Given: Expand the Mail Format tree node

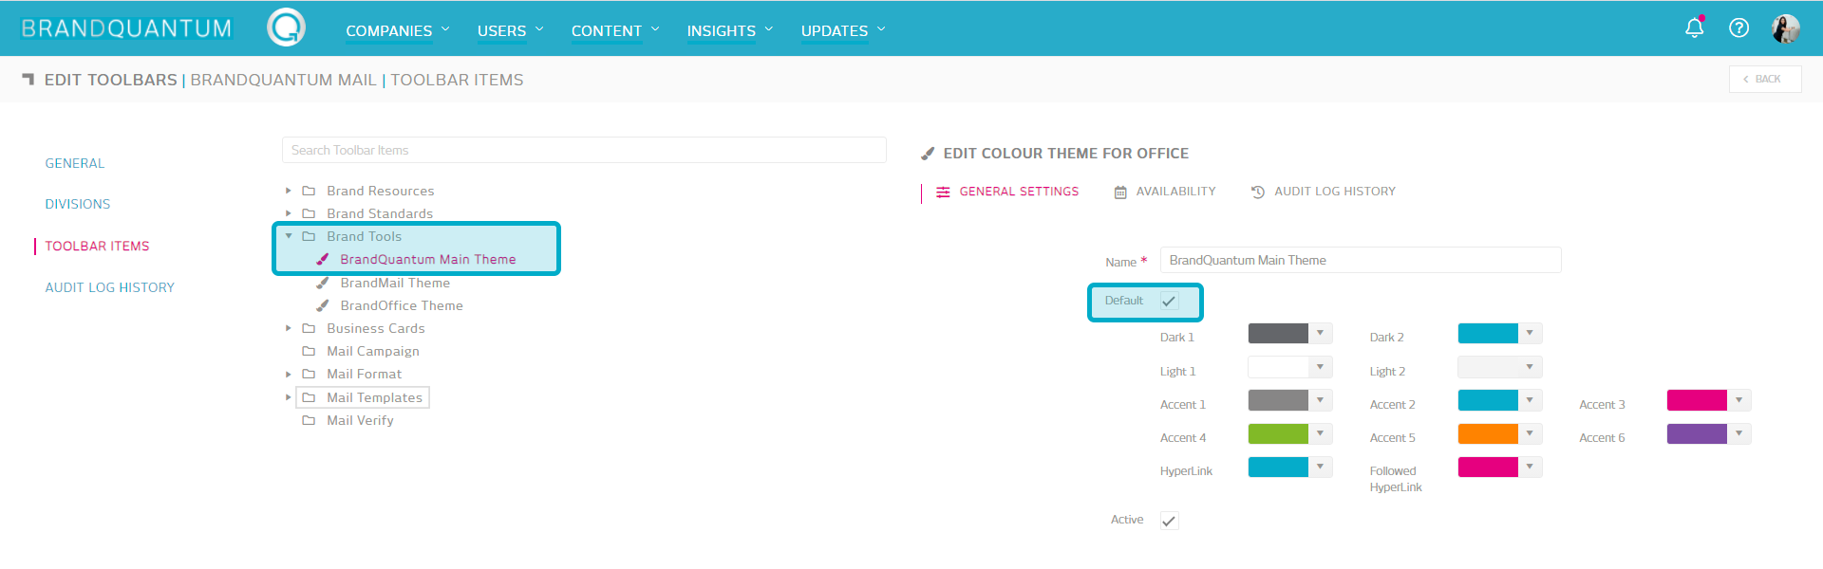Looking at the screenshot, I should pyautogui.click(x=289, y=374).
